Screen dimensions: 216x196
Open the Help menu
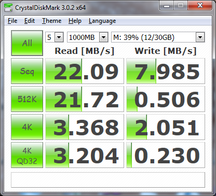point(75,21)
